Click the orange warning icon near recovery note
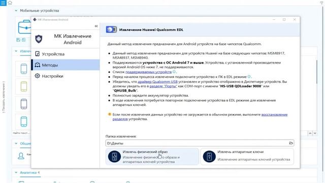Image resolution: width=325 pixels, height=183 pixels. (110, 114)
